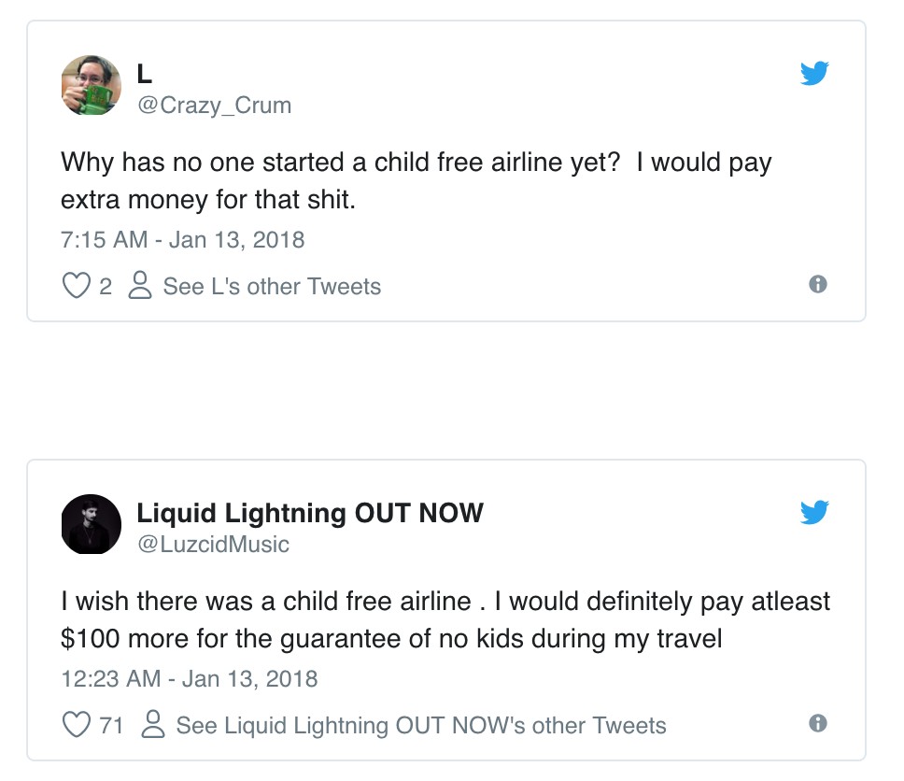The width and height of the screenshot is (904, 781).
Task: Open See L's other Tweets link
Action: tap(272, 286)
